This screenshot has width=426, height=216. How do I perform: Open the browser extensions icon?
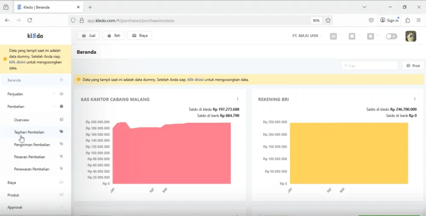point(408,20)
